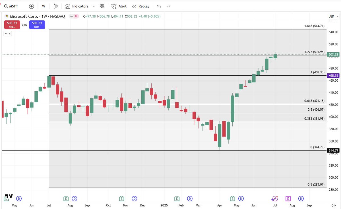Click the red 503.32 SELL button
The height and width of the screenshot is (209, 341).
(x=12, y=24)
